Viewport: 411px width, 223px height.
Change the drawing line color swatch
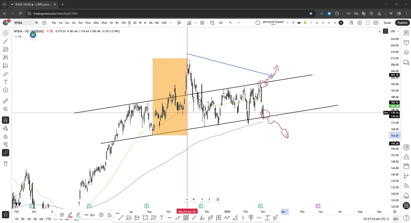coord(70,215)
